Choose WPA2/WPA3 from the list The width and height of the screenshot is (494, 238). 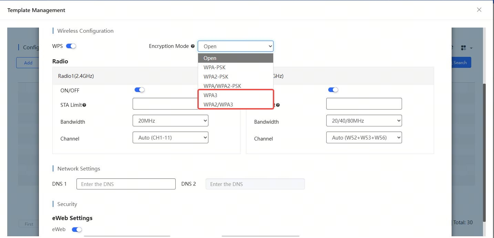[218, 104]
